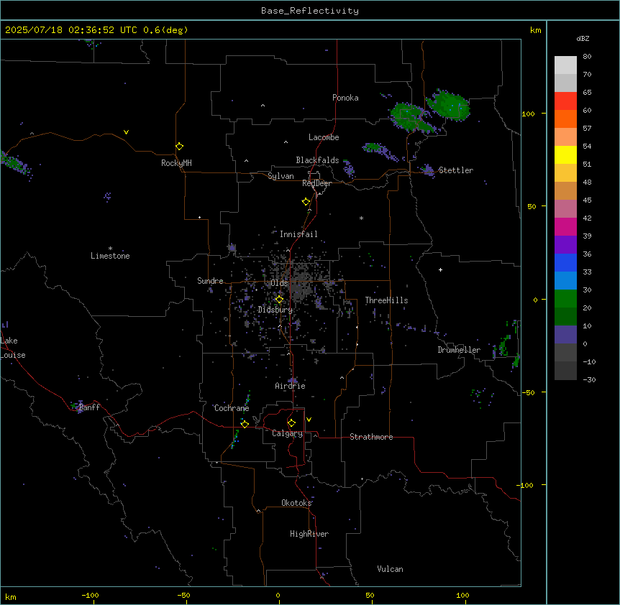
Task: Click the Ponoka city label
Action: coord(345,98)
